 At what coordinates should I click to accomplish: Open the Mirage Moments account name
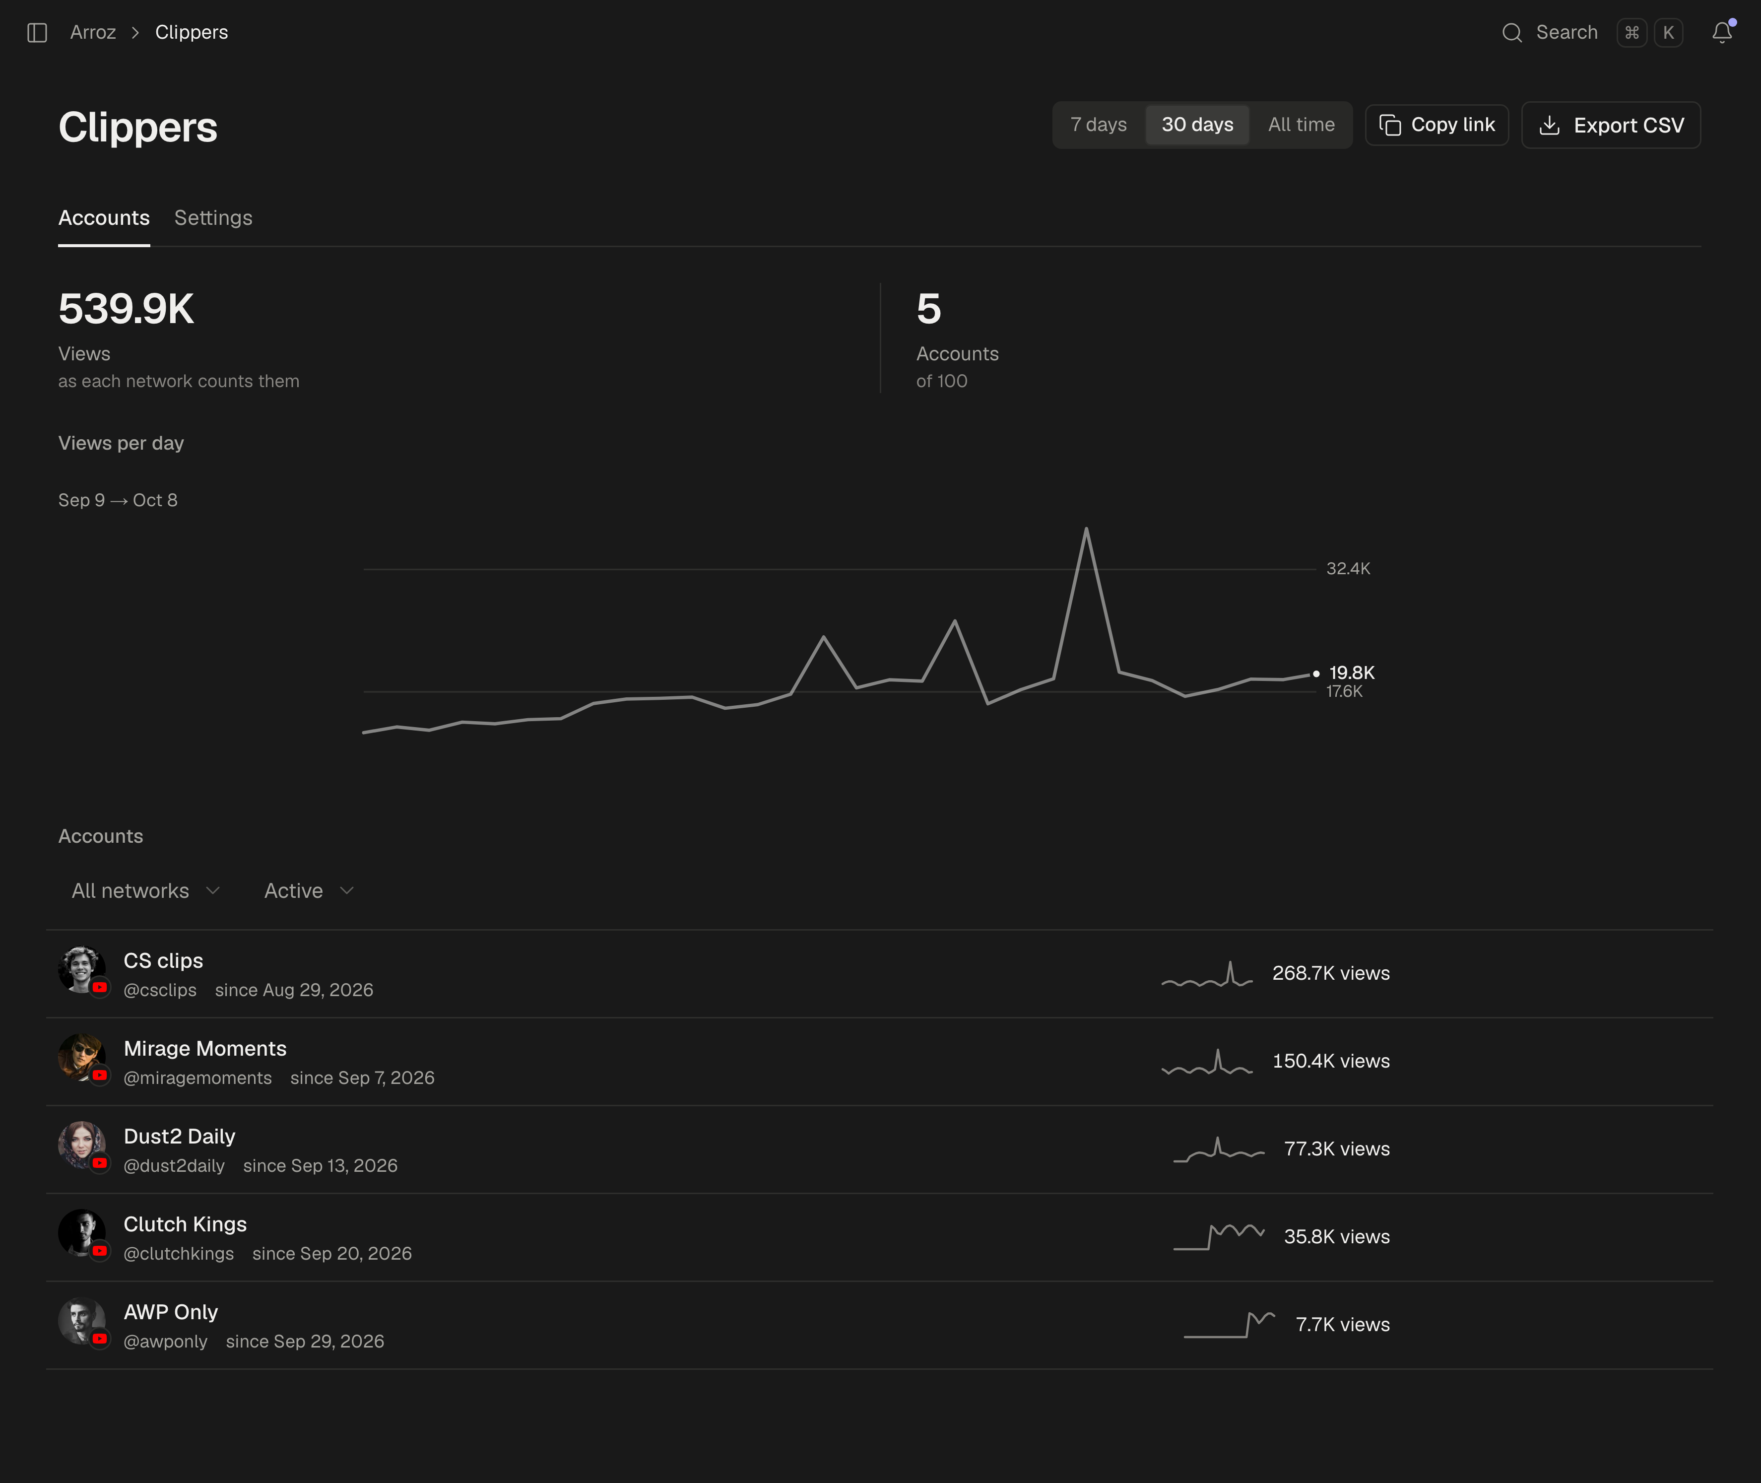click(205, 1049)
